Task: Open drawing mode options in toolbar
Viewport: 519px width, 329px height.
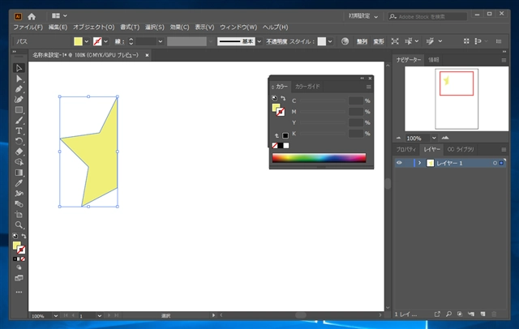Action: tap(19, 267)
